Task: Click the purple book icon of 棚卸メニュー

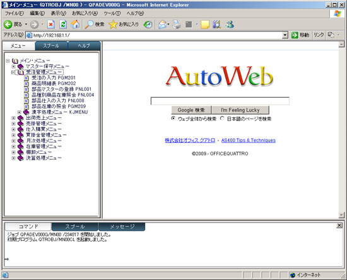Action: pos(21,152)
